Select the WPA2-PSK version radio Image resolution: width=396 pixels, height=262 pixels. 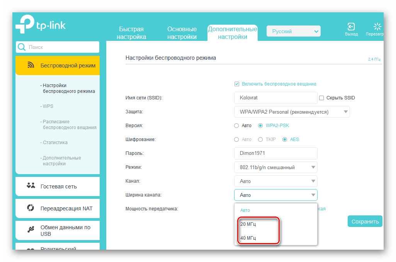[x=260, y=126]
